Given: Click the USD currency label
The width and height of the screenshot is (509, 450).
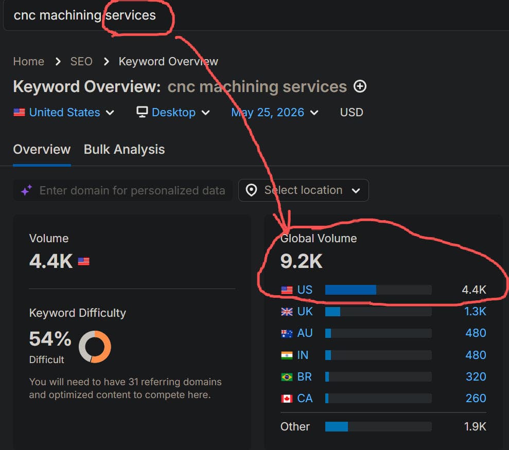Looking at the screenshot, I should [x=352, y=112].
